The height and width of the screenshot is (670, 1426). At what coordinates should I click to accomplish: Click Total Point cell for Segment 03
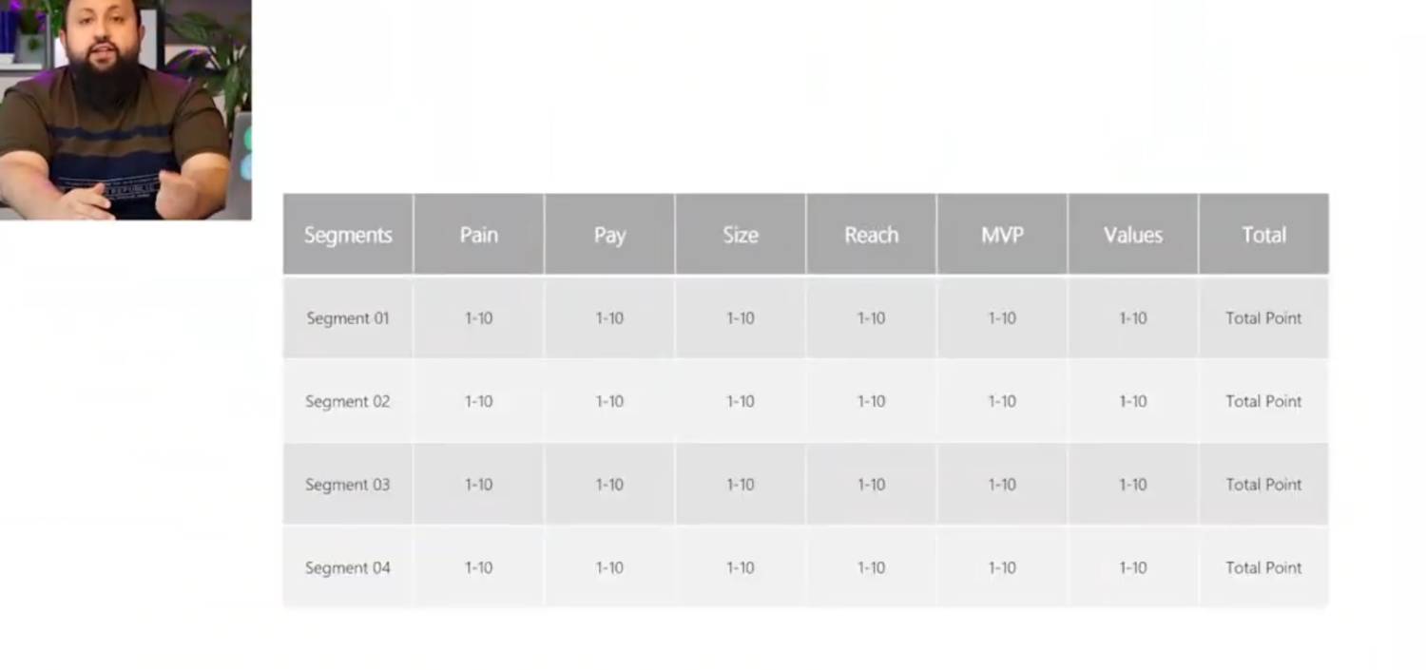[1263, 485]
